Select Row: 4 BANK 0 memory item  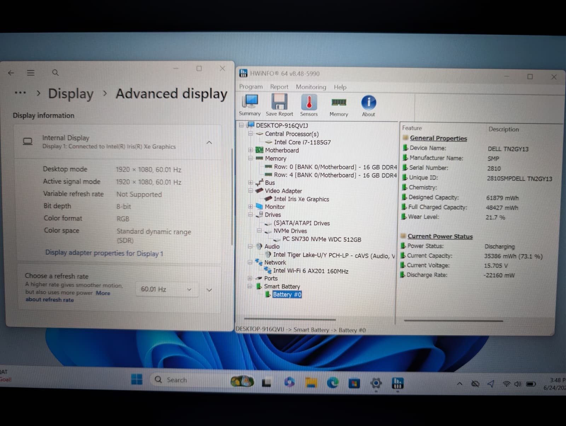tap(335, 175)
